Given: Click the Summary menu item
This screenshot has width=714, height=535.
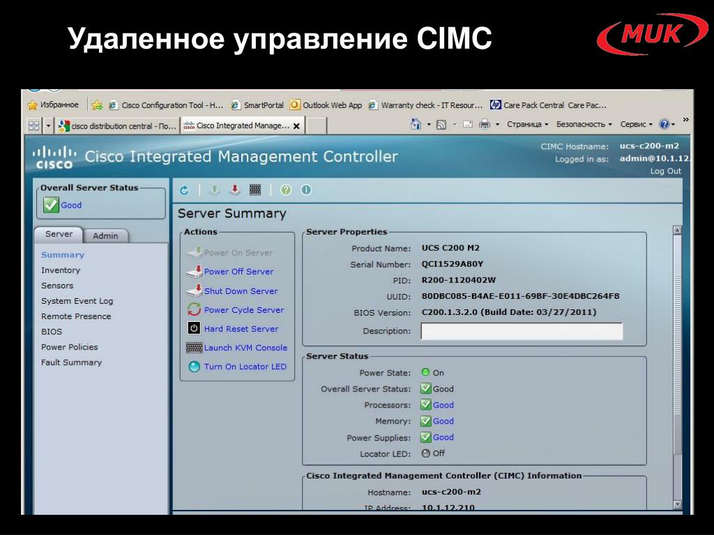Looking at the screenshot, I should click(63, 255).
